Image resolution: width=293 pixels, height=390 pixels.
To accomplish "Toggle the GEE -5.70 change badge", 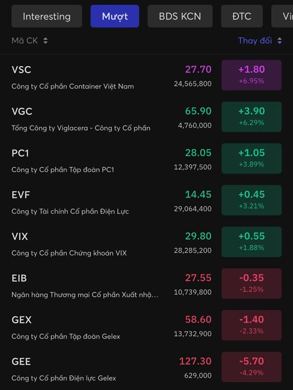I will (251, 367).
